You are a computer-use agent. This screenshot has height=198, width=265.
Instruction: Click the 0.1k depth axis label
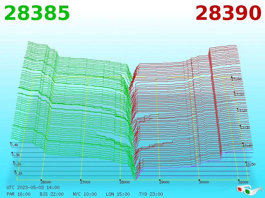tap(19, 174)
